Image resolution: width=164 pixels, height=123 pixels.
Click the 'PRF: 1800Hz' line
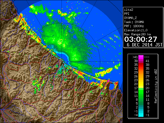[x=134, y=26]
